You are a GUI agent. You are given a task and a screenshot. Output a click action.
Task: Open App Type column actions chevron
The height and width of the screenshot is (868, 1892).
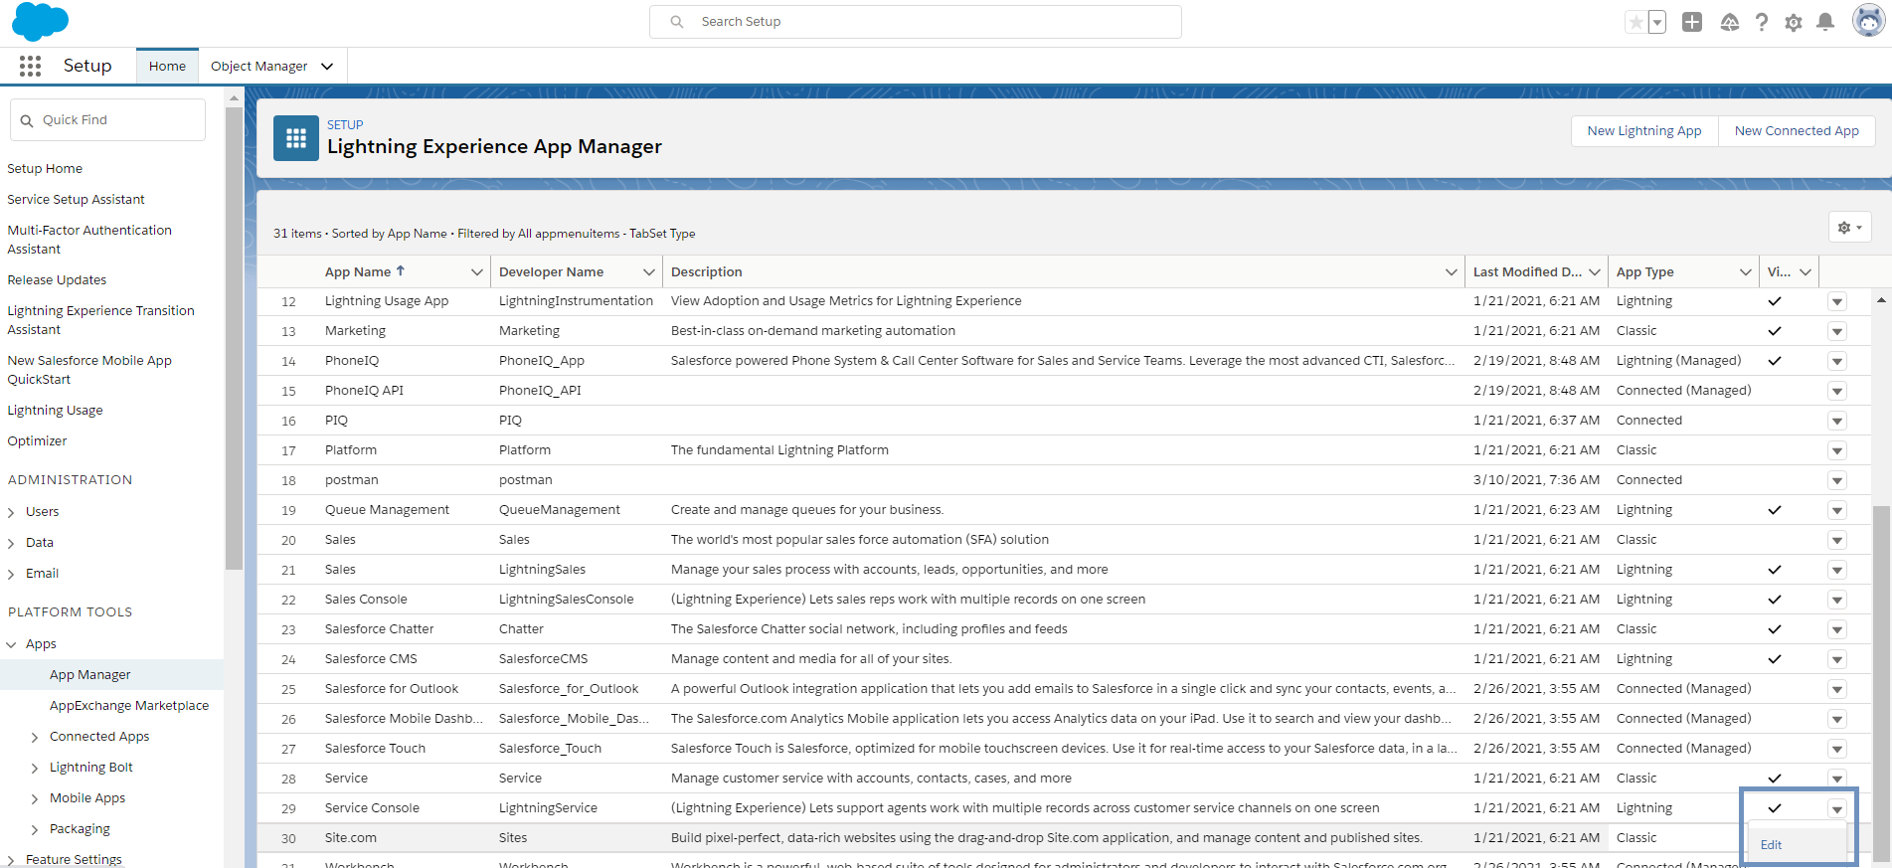[1746, 272]
